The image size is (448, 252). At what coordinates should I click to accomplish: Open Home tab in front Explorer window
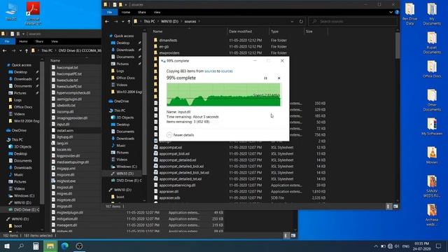coord(126,13)
